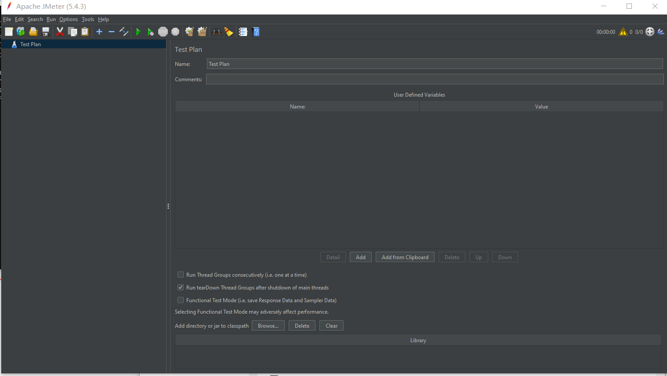Enable Functional Test Mode checkbox

click(x=181, y=300)
